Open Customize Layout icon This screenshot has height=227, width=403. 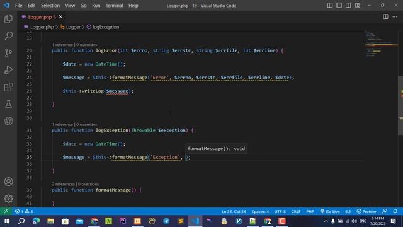pyautogui.click(x=358, y=6)
